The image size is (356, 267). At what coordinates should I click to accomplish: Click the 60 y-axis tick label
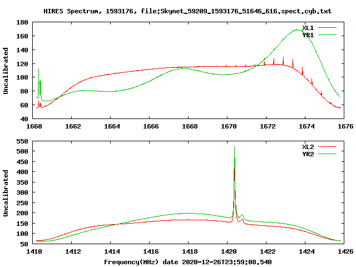point(24,105)
